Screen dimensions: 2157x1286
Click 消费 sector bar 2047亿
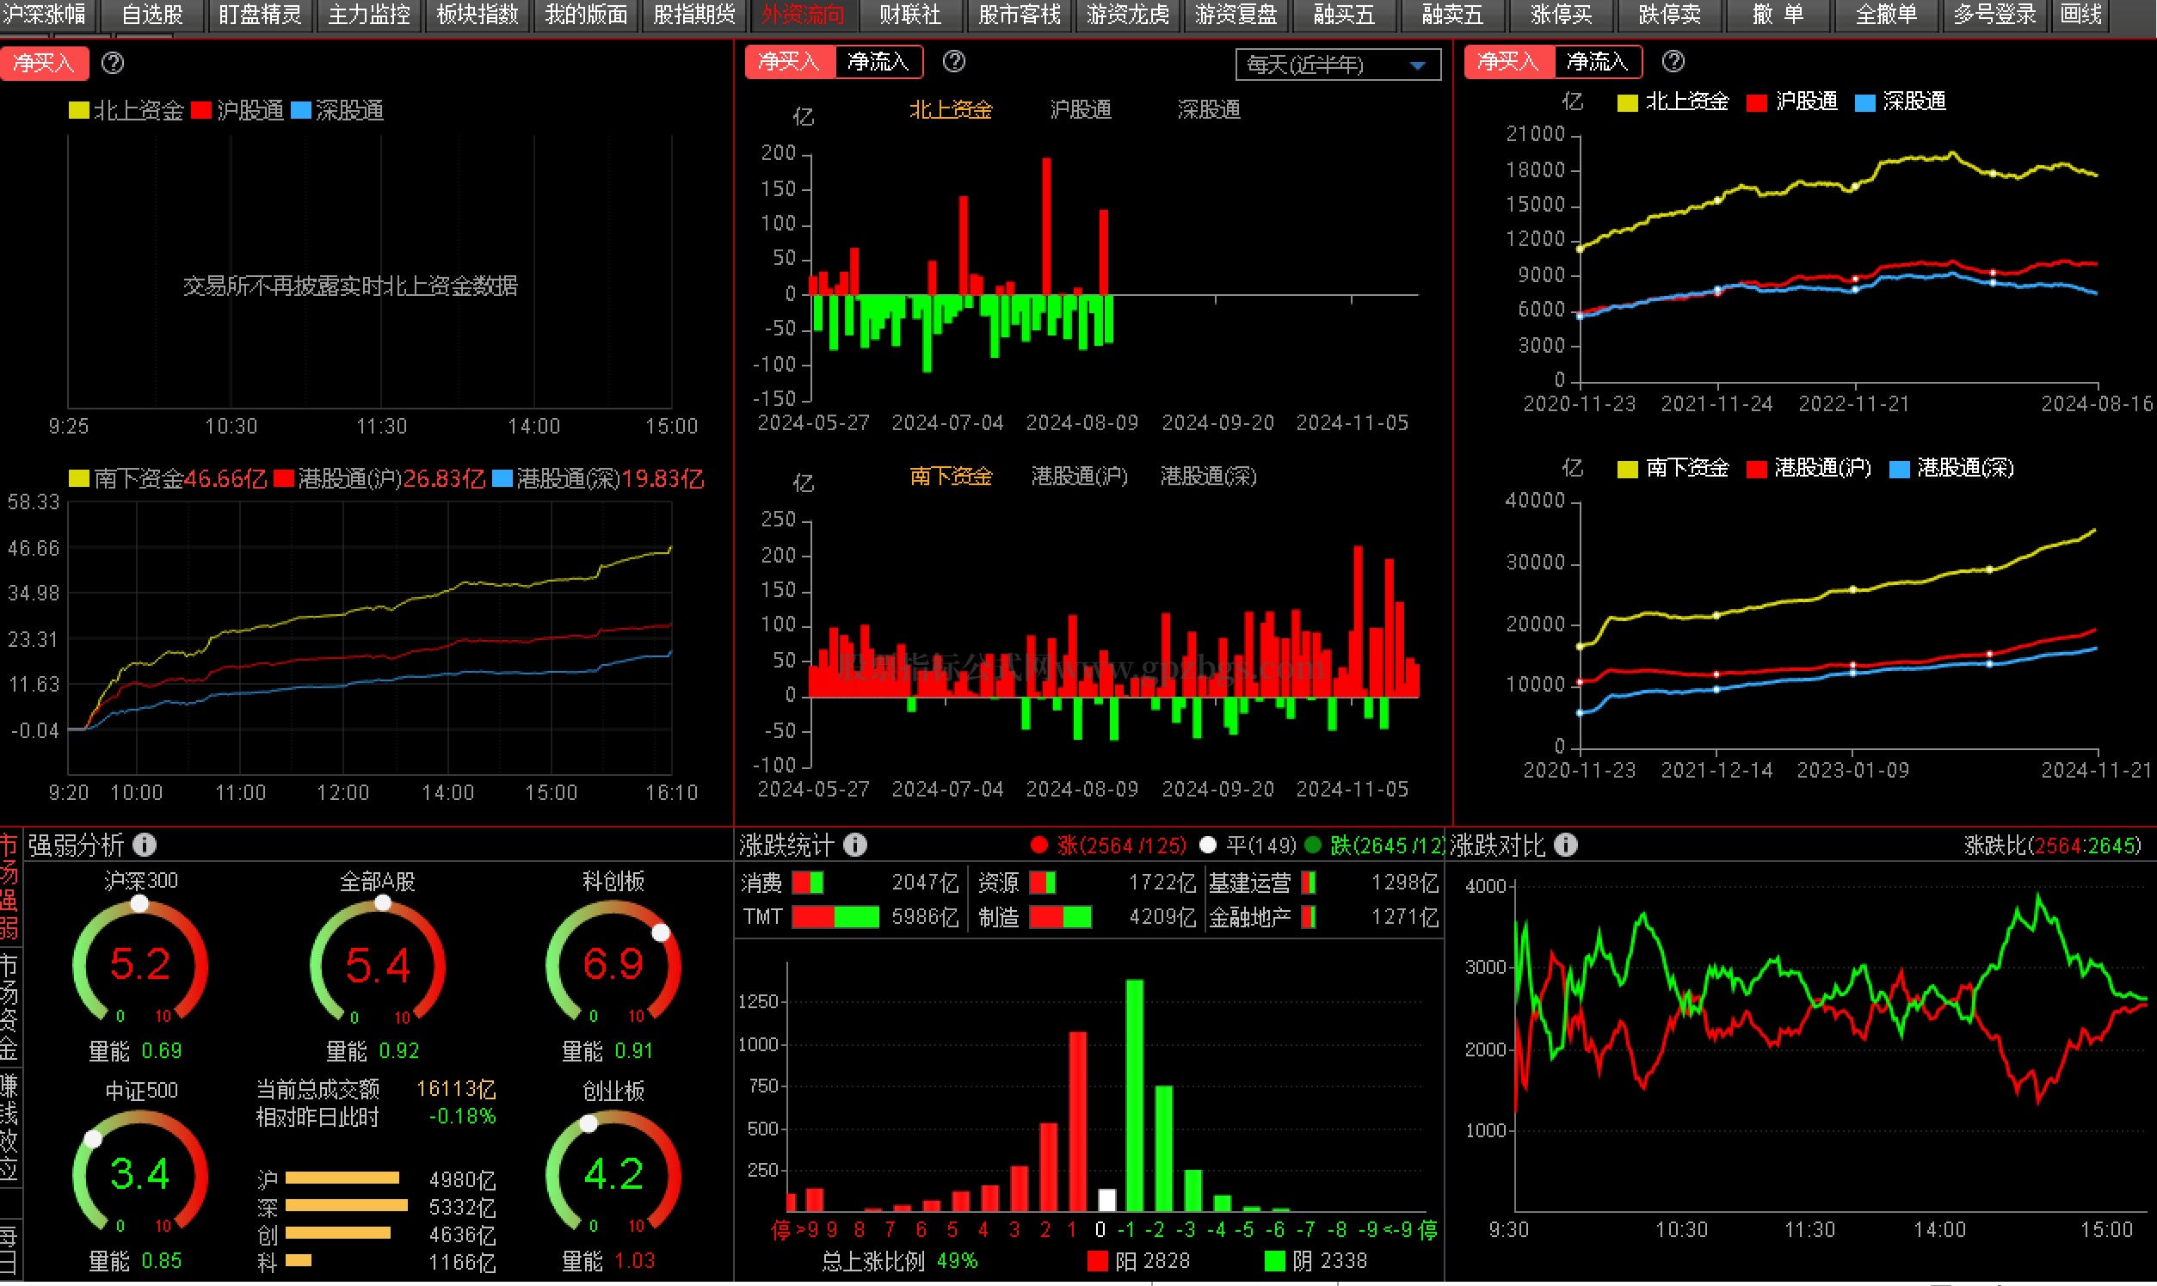point(808,883)
